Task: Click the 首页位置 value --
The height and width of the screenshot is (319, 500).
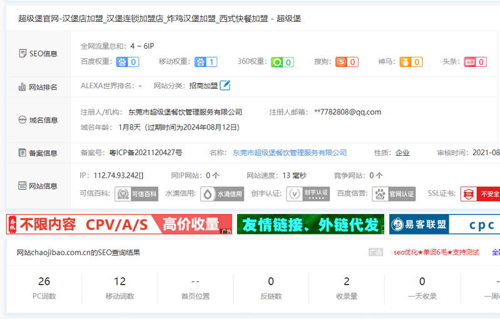Action: pos(195,281)
